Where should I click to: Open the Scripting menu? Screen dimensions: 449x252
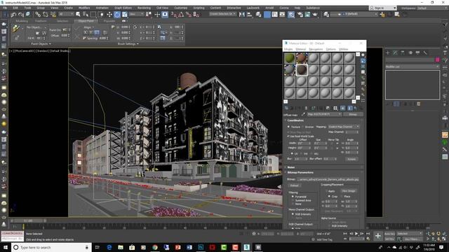point(199,8)
